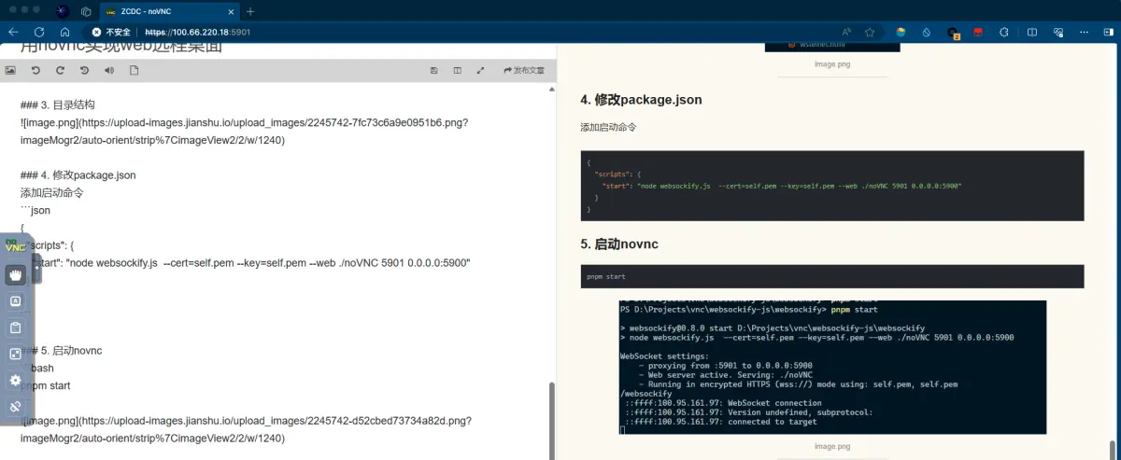Click the terminal screenshot image in preview
Image resolution: width=1121 pixels, height=460 pixels.
(831, 368)
